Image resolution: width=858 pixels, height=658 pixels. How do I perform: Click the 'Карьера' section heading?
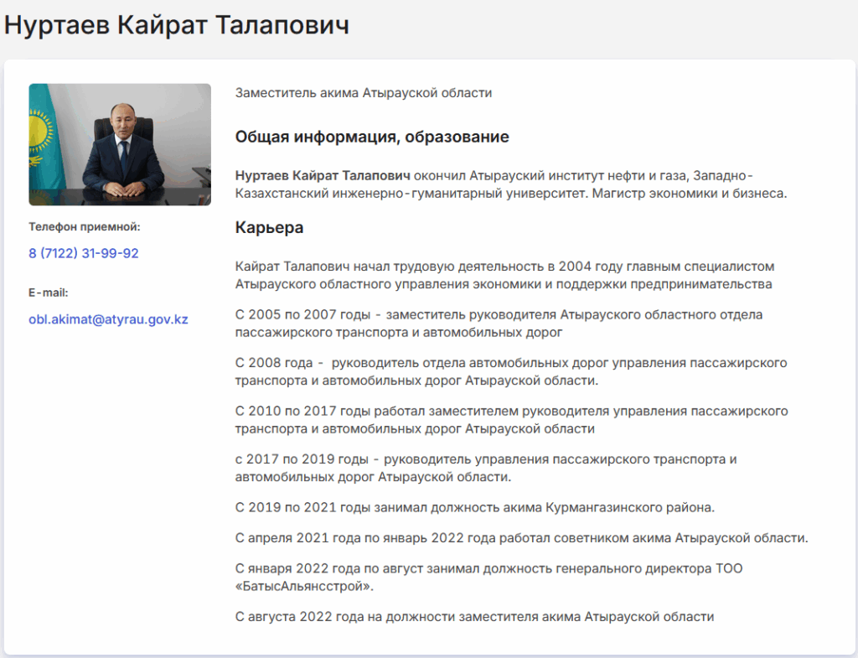pos(269,228)
